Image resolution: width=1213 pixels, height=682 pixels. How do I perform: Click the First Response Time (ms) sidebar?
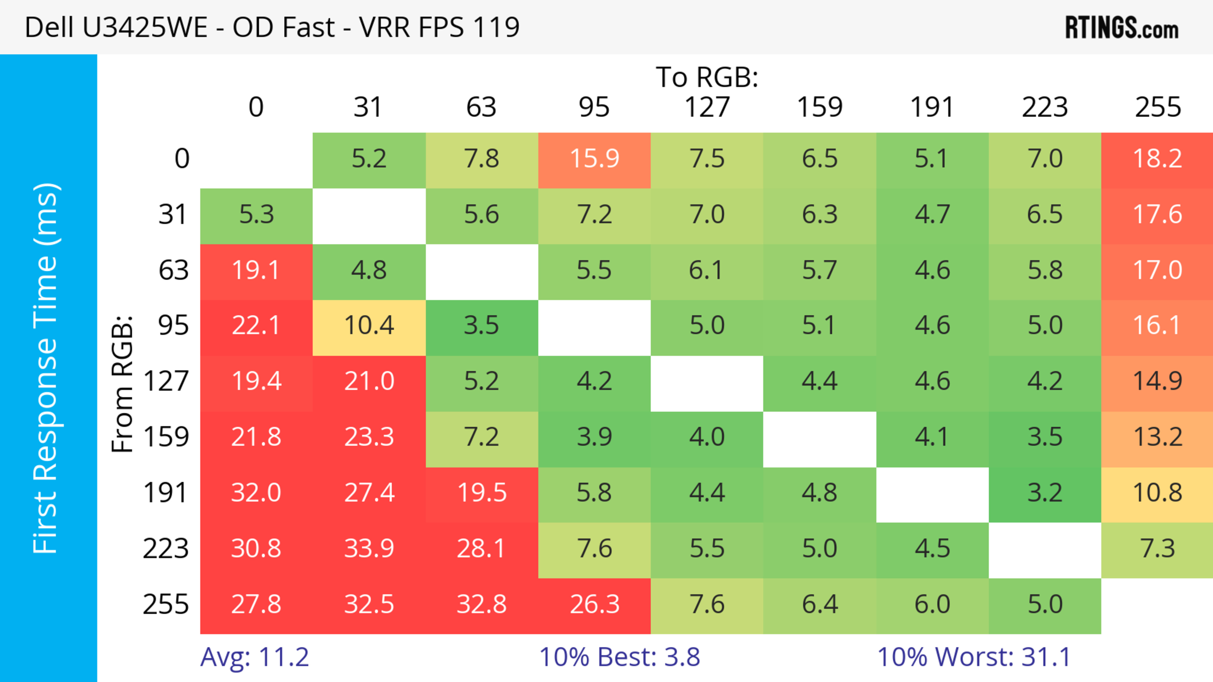(46, 368)
